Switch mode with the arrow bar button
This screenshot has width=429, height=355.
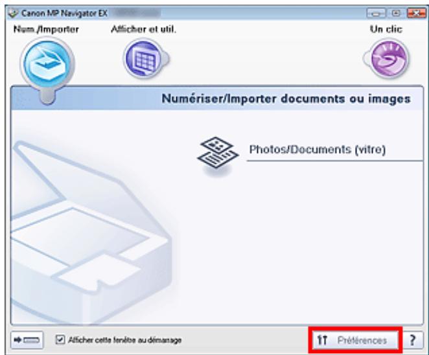tap(27, 340)
